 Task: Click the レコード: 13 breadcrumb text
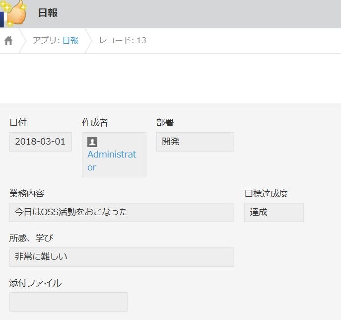(123, 40)
